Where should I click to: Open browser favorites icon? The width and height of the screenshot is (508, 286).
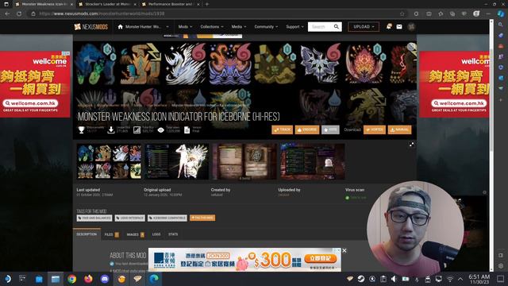pos(441,14)
